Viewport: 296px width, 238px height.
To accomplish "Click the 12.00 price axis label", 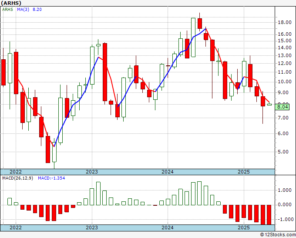I will coord(285,64).
